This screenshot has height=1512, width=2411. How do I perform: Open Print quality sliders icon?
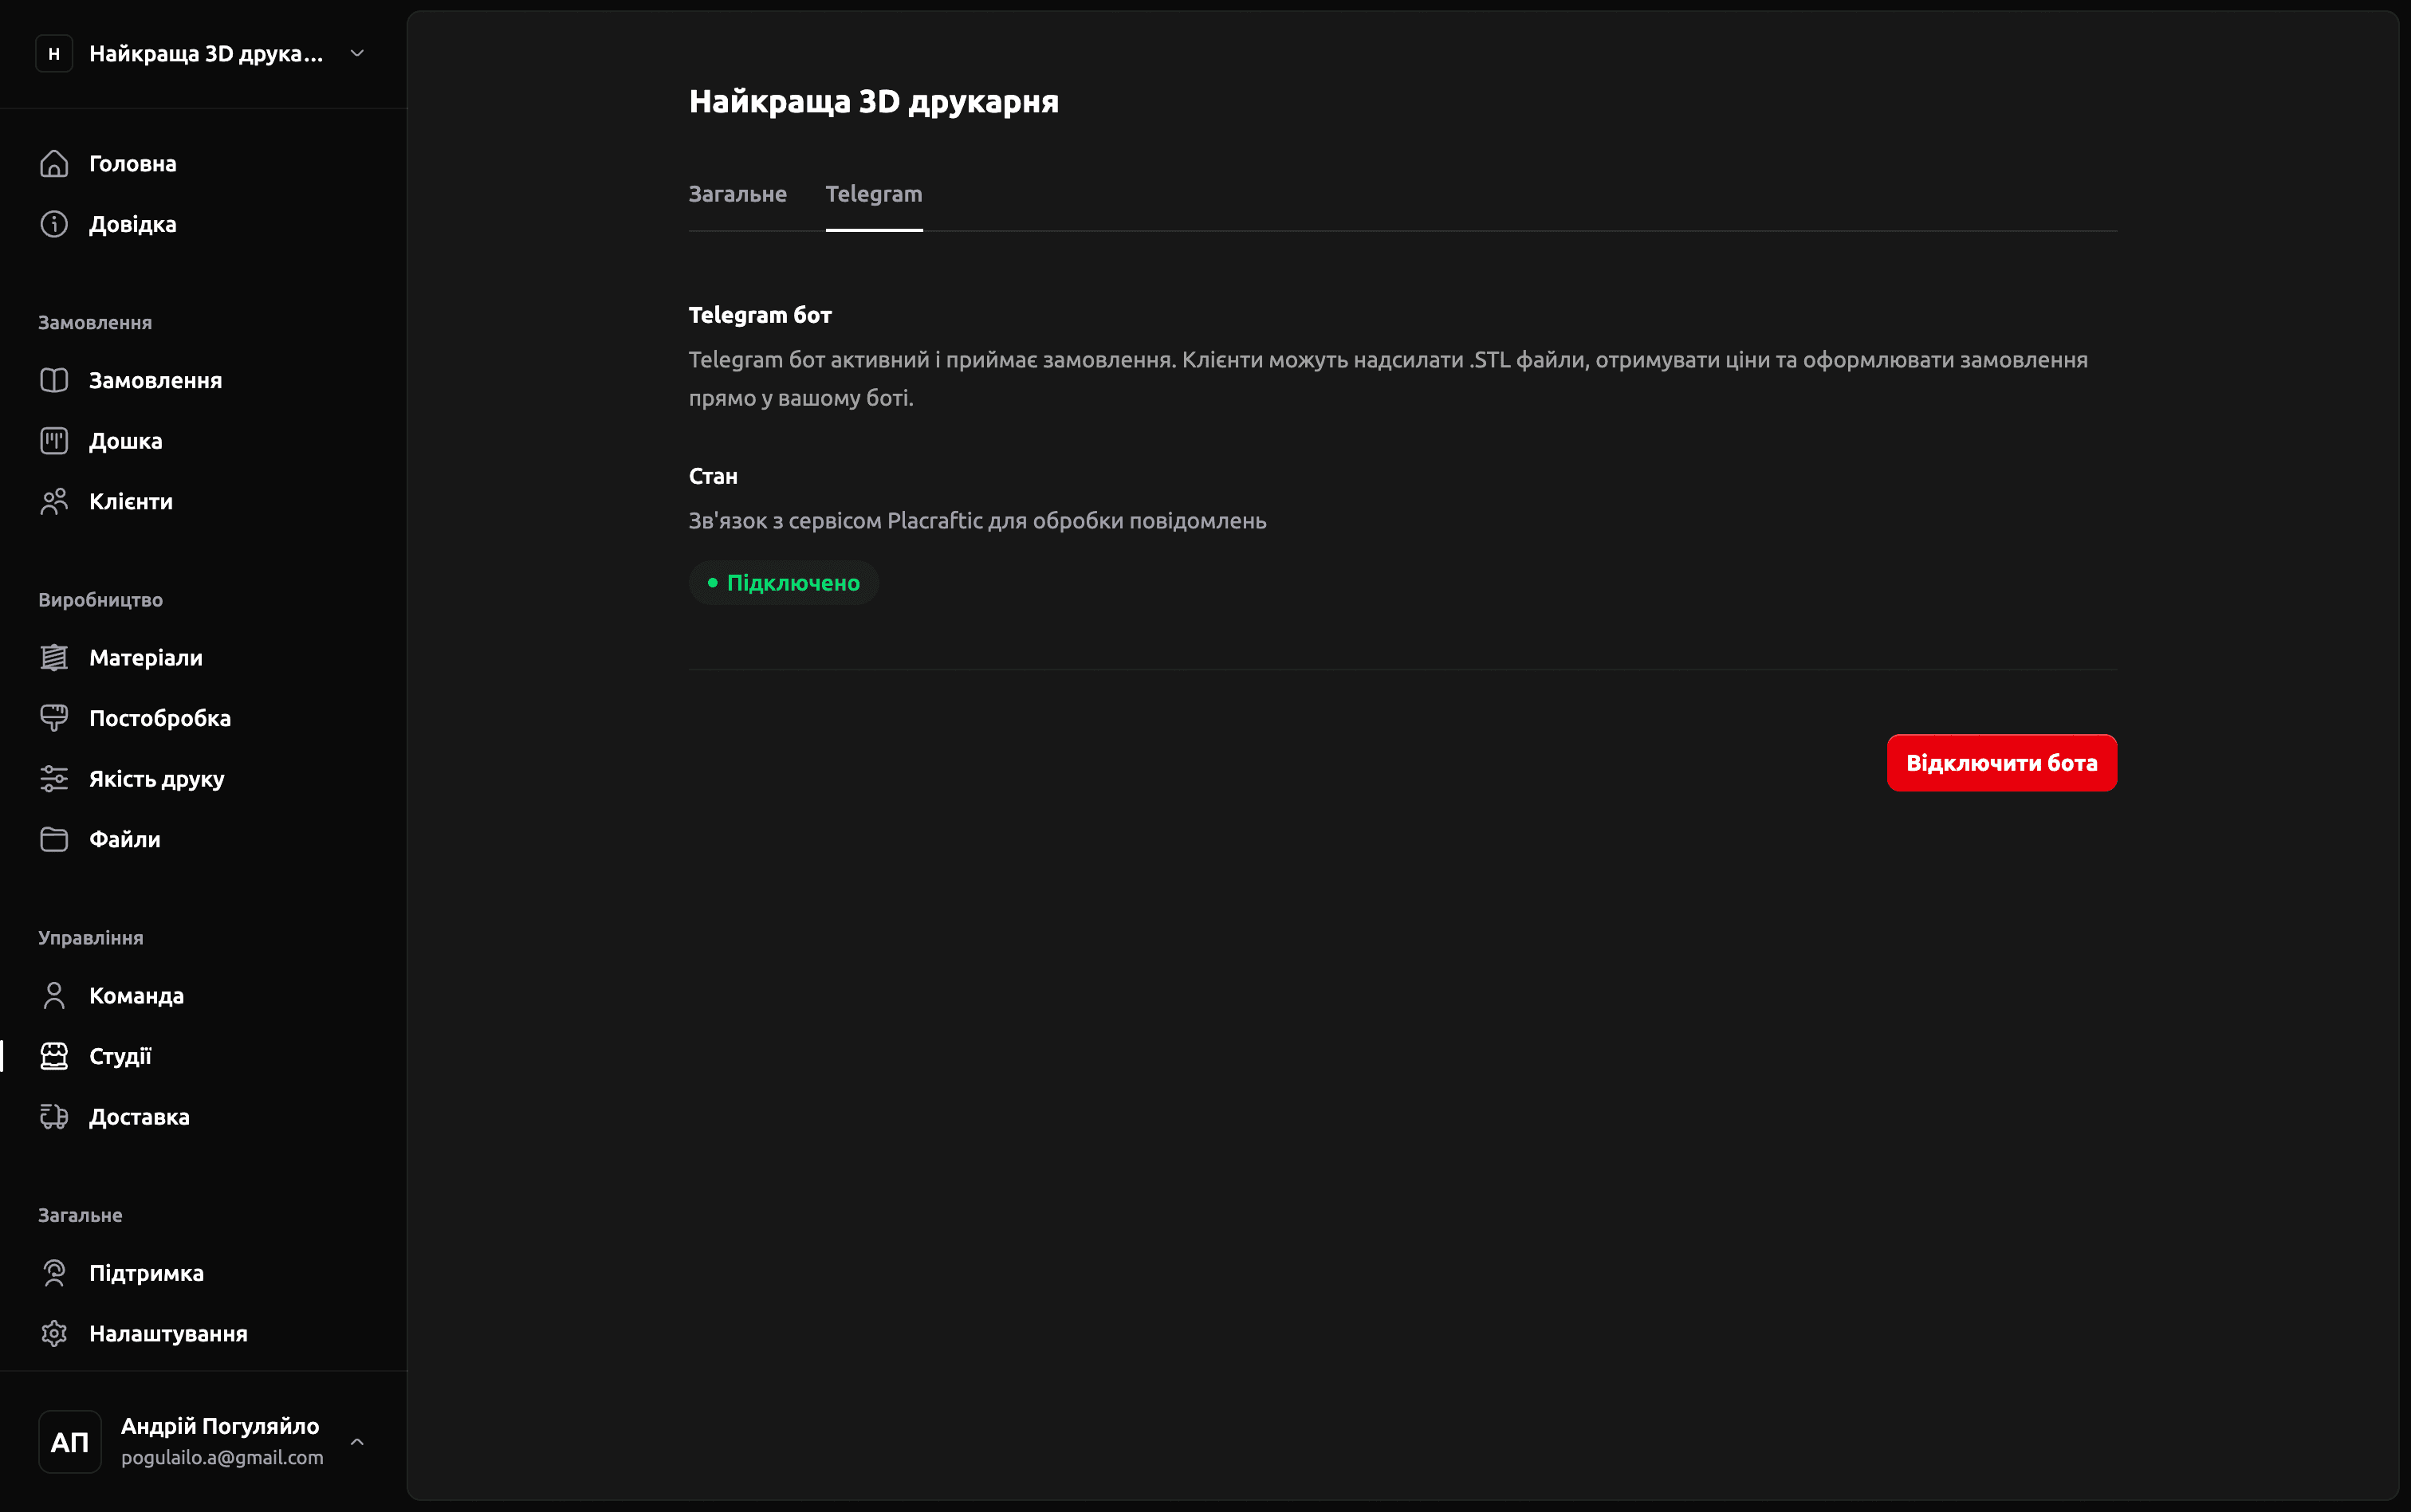point(54,778)
